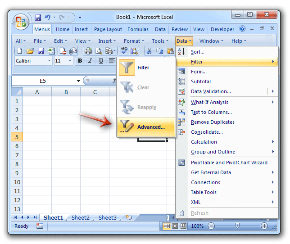
Task: Click the Name Box showing E5
Action: tap(43, 81)
